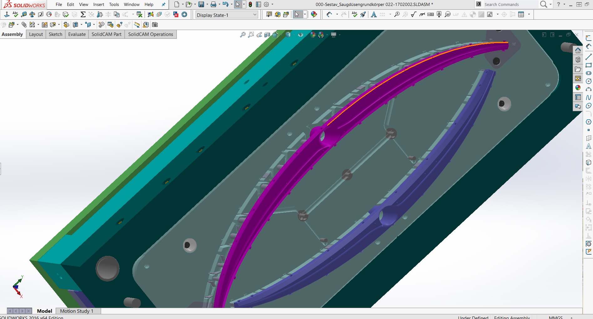Screen dimensions: 593x319
Task: Expand the Open file dropdown arrow
Action: tap(195, 4)
